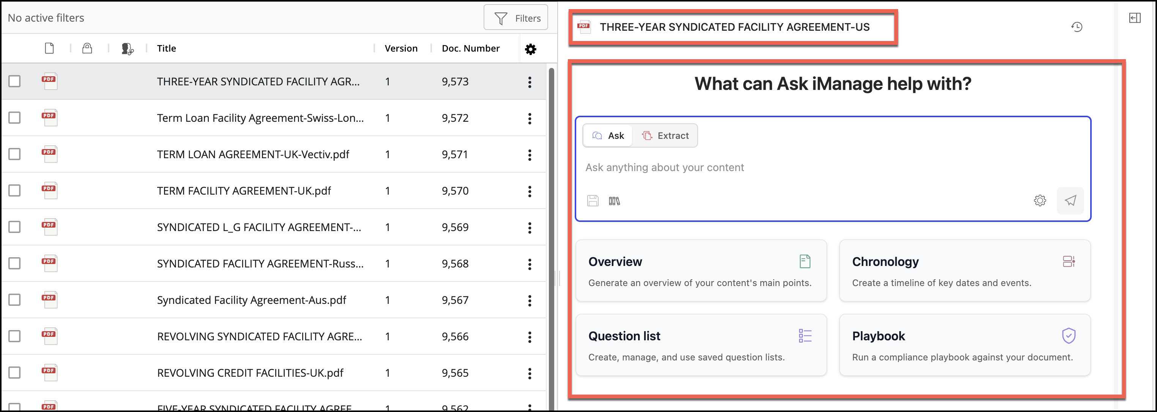Image resolution: width=1157 pixels, height=412 pixels.
Task: Open kebab menu for document 9,568
Action: point(530,264)
